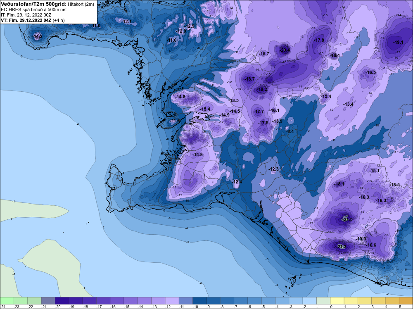The height and width of the screenshot is (309, 413).
Task: Click the legend swatch above the -2 label
Action: pos(309,301)
